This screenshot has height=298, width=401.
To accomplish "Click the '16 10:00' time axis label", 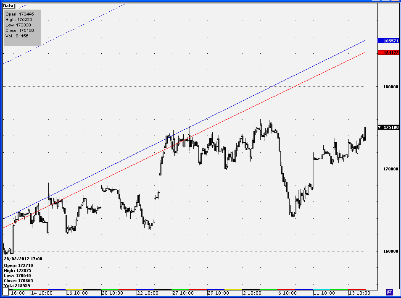I will (x=77, y=293).
